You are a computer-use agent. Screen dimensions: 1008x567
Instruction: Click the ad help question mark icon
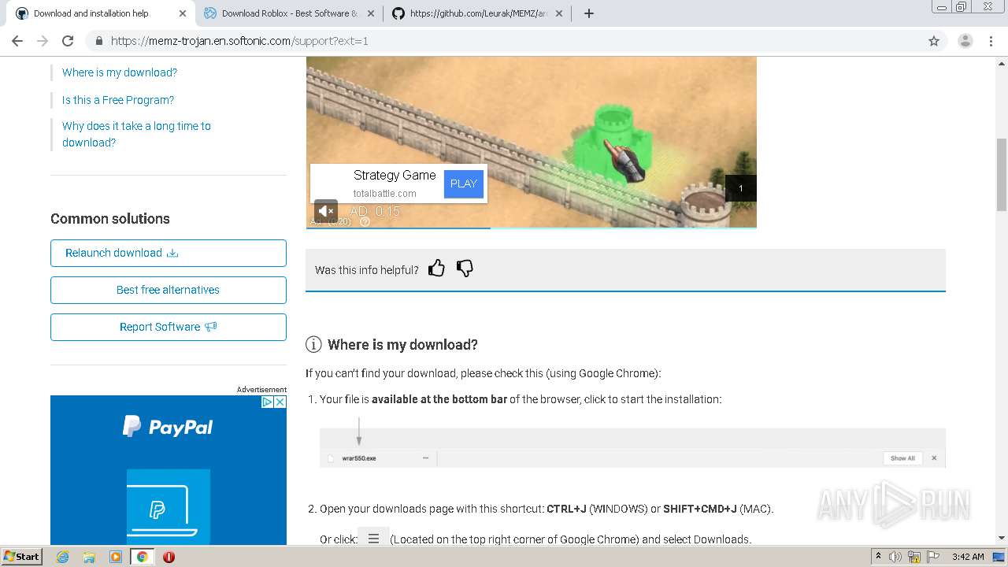(365, 222)
